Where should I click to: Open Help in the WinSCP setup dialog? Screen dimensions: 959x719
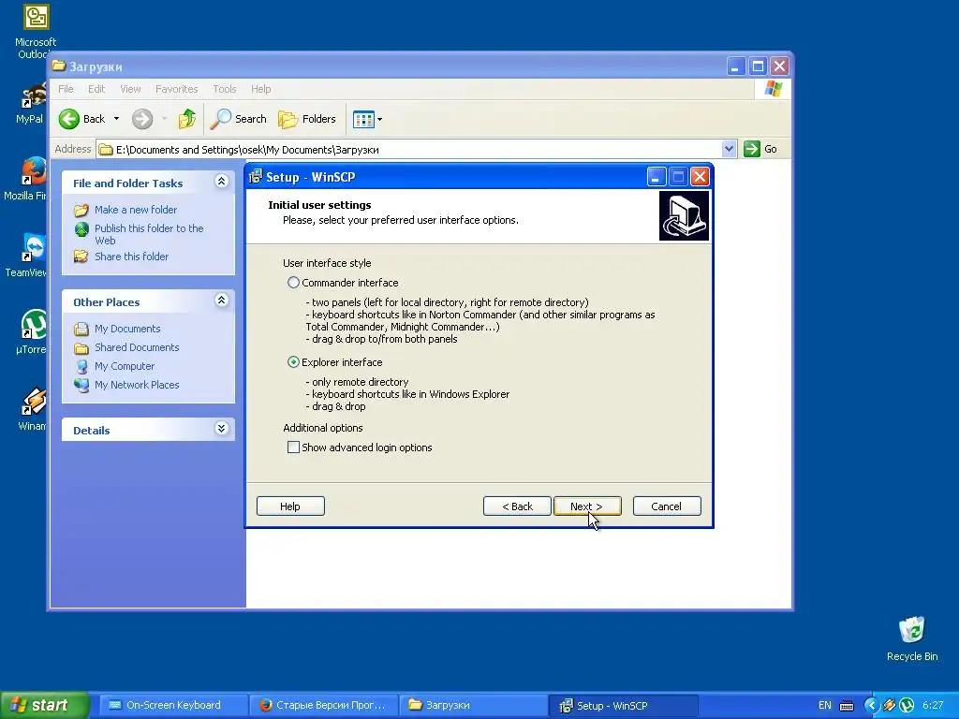(290, 506)
